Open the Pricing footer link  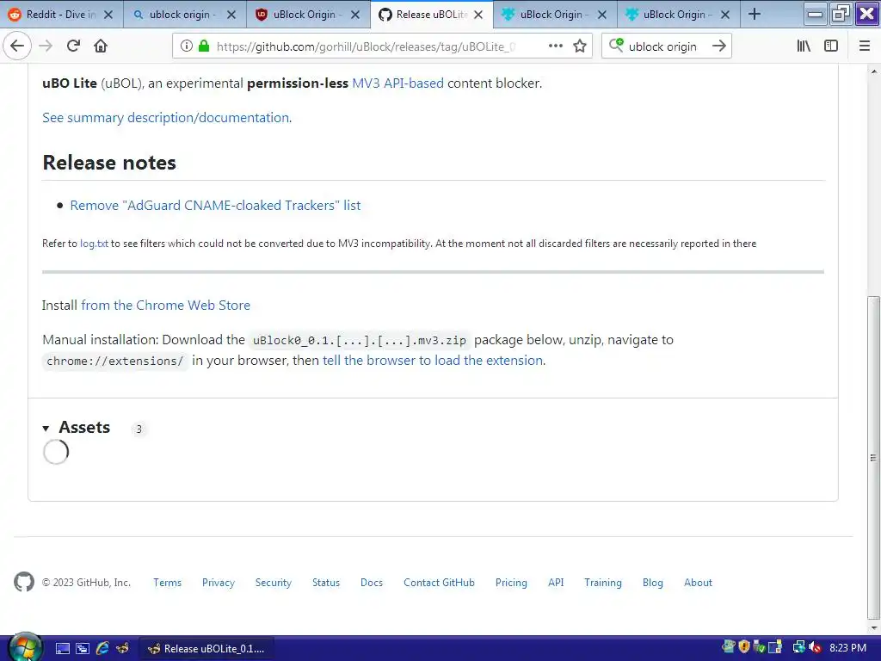511,583
